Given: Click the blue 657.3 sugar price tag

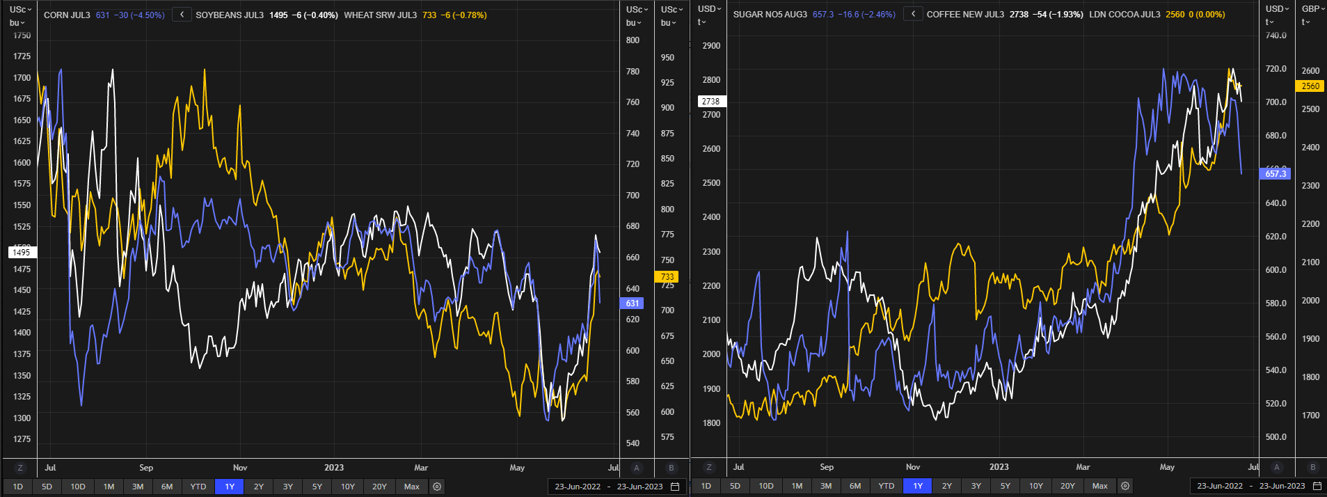Looking at the screenshot, I should pyautogui.click(x=1276, y=173).
